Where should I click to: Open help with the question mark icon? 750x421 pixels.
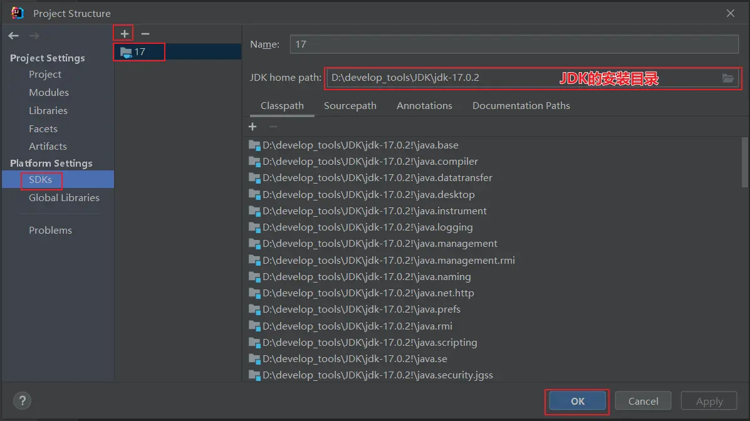click(22, 401)
